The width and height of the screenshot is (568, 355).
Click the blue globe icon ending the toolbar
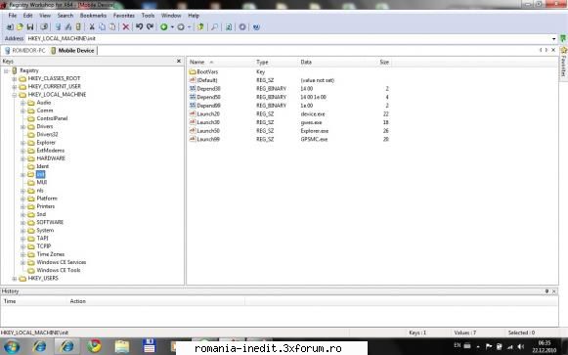256,26
